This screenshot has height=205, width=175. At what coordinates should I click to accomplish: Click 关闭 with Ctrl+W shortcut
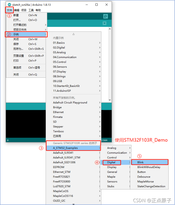pyautogui.click(x=26, y=39)
